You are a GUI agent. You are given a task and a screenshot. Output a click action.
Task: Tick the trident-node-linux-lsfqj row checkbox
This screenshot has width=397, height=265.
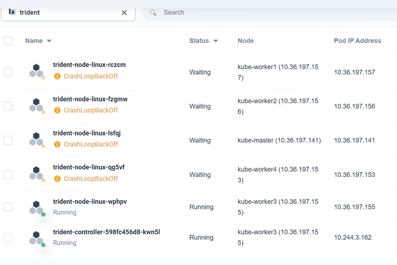pos(8,140)
